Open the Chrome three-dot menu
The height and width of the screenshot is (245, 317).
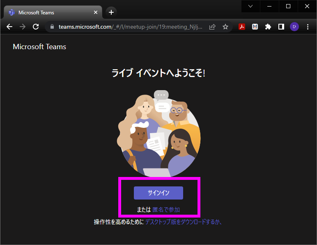[308, 27]
